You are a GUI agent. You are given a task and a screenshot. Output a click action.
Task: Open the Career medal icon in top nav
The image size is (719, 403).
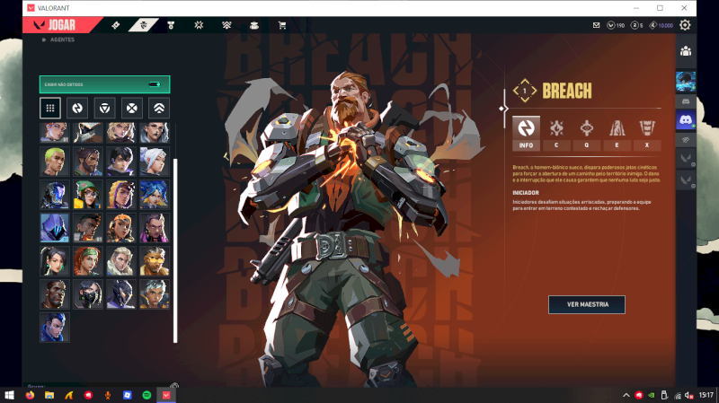[x=171, y=25]
